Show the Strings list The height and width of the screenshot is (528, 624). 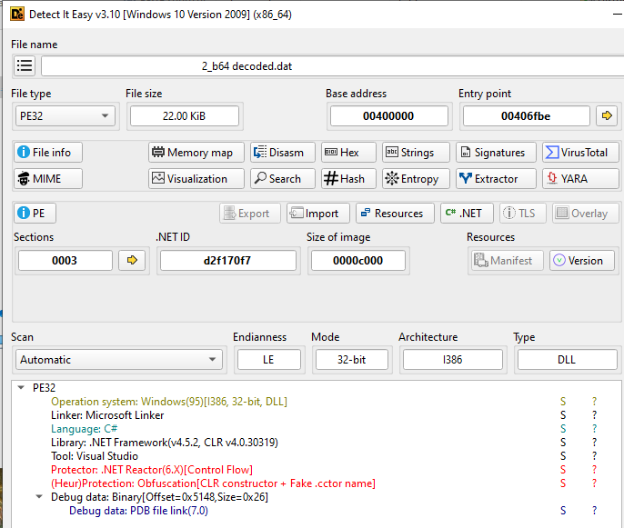coord(416,153)
